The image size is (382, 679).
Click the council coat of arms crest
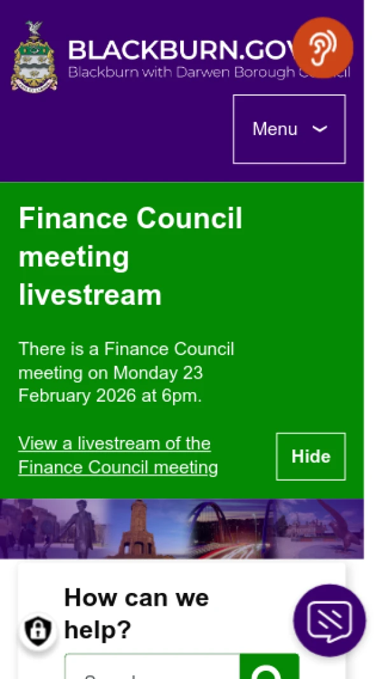tap(34, 56)
